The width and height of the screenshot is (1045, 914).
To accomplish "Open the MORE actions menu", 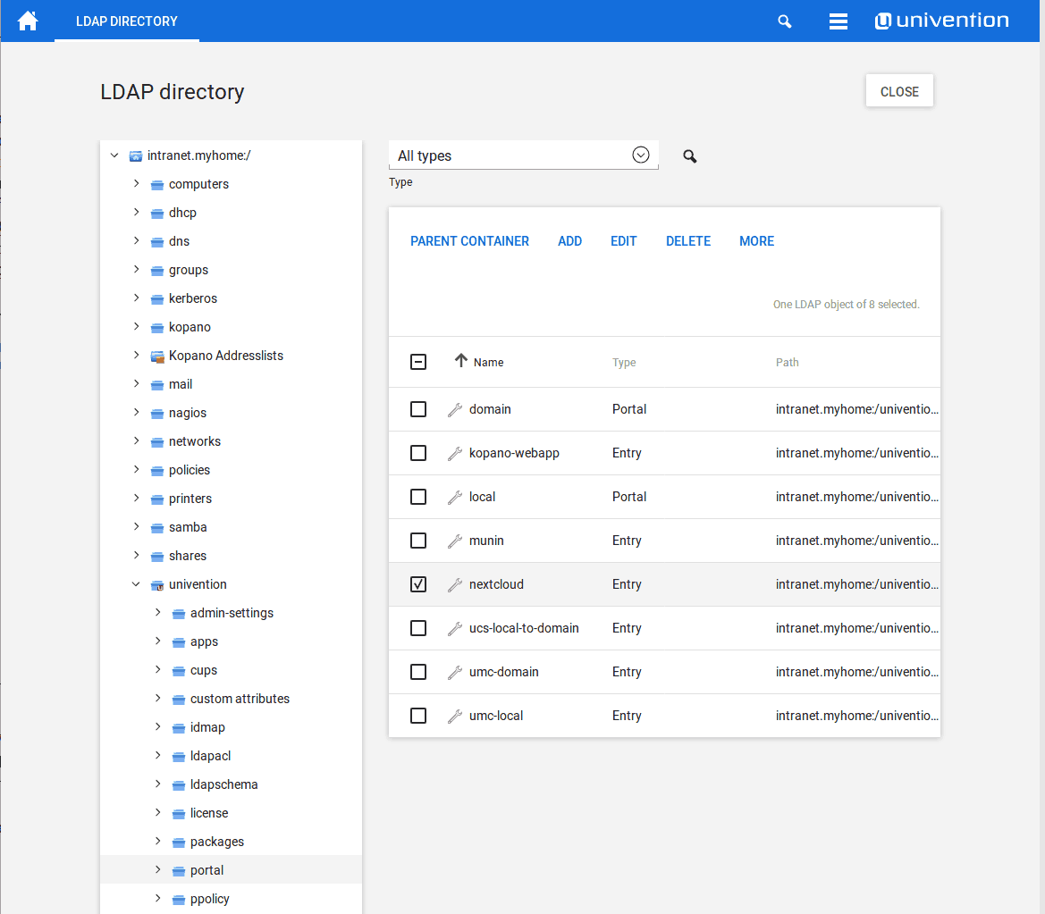I will [756, 240].
